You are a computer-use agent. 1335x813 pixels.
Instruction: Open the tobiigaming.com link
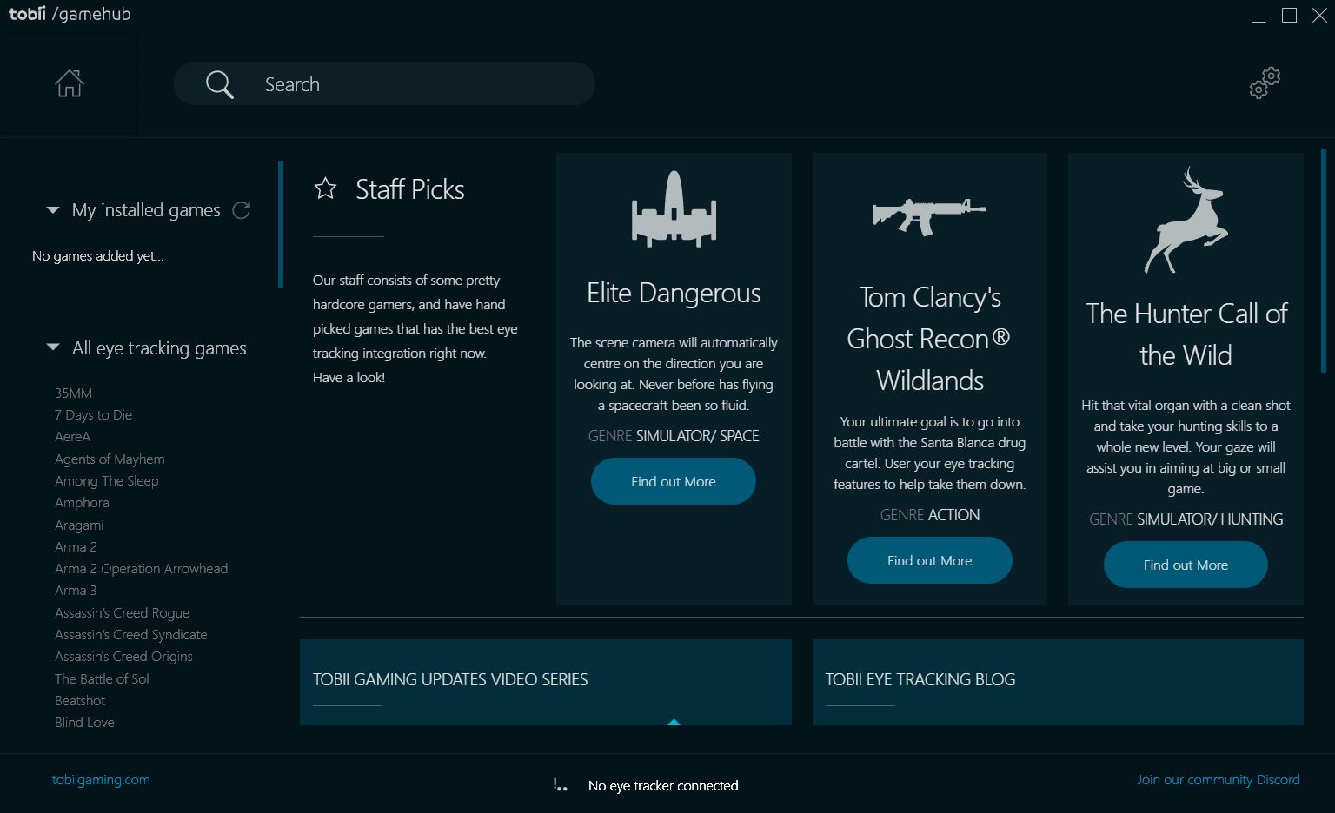pos(101,779)
